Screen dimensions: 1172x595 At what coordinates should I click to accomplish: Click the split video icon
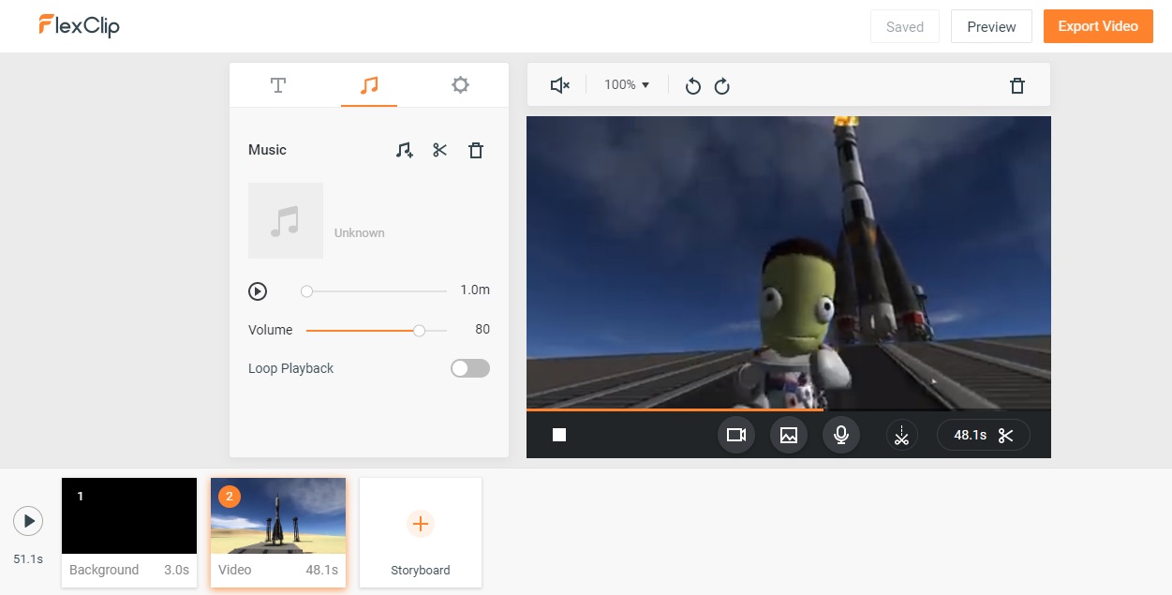tap(901, 435)
